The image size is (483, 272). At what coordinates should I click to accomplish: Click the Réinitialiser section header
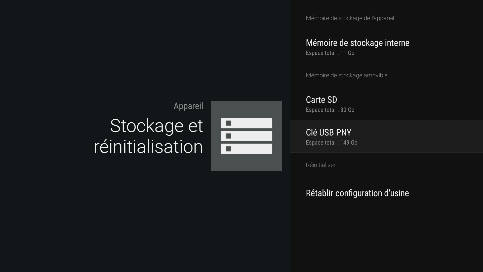click(x=320, y=165)
